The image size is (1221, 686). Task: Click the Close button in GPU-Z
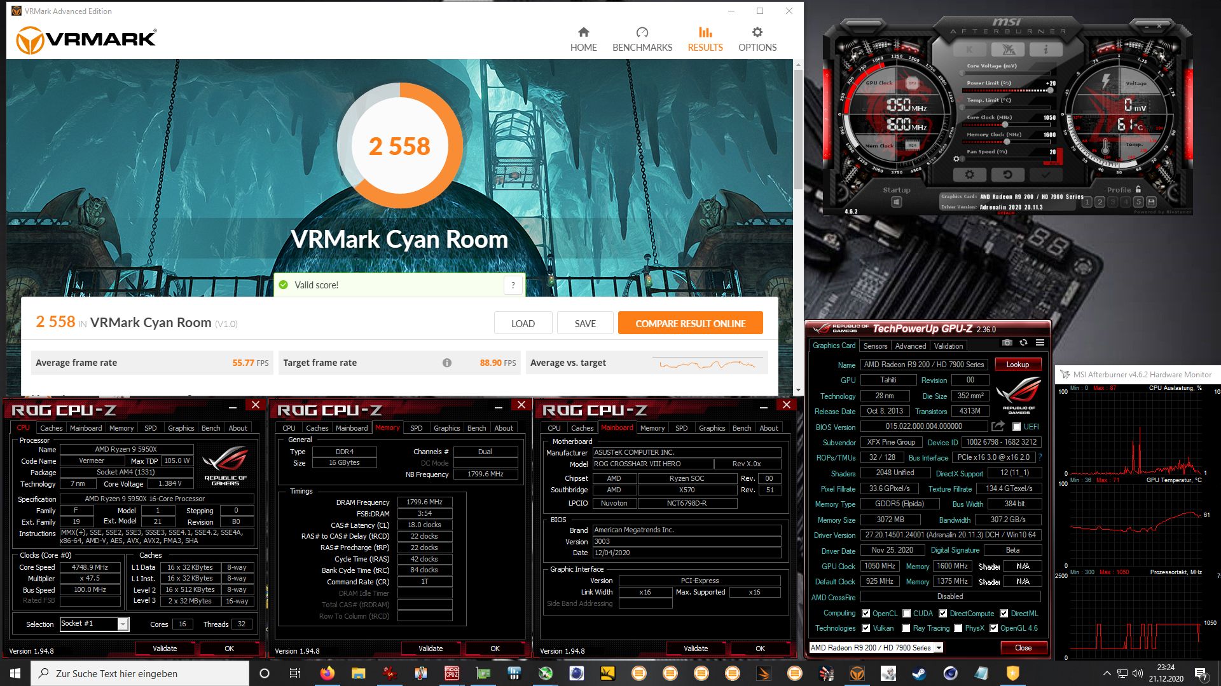[1023, 648]
